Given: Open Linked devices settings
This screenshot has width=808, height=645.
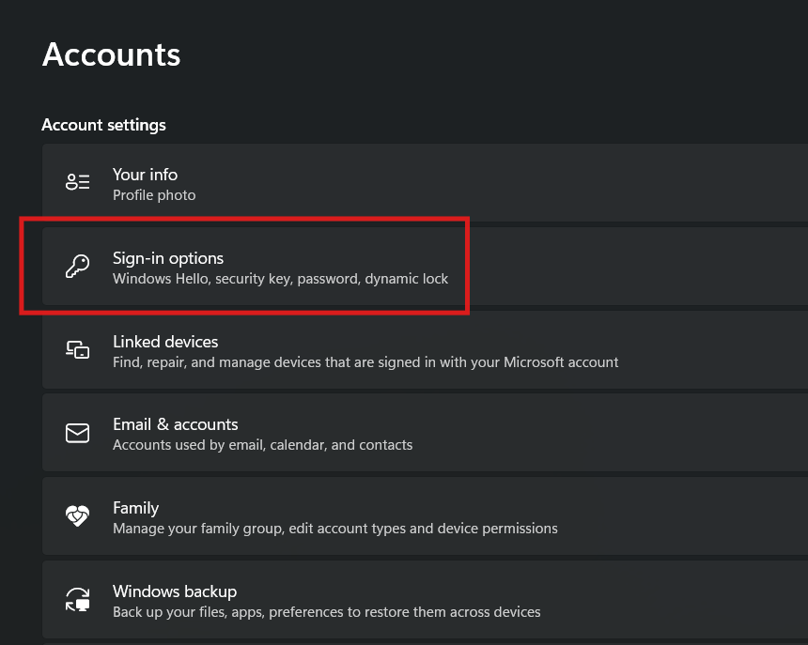Looking at the screenshot, I should pyautogui.click(x=282, y=350).
